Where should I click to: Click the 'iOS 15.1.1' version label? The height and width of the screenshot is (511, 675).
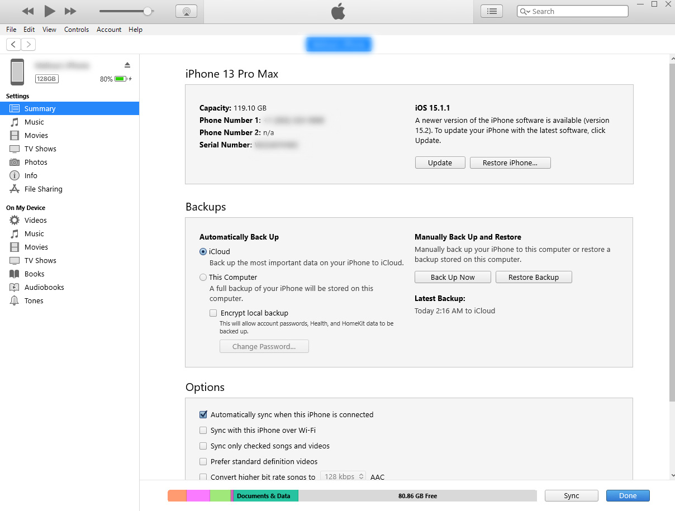tap(432, 108)
